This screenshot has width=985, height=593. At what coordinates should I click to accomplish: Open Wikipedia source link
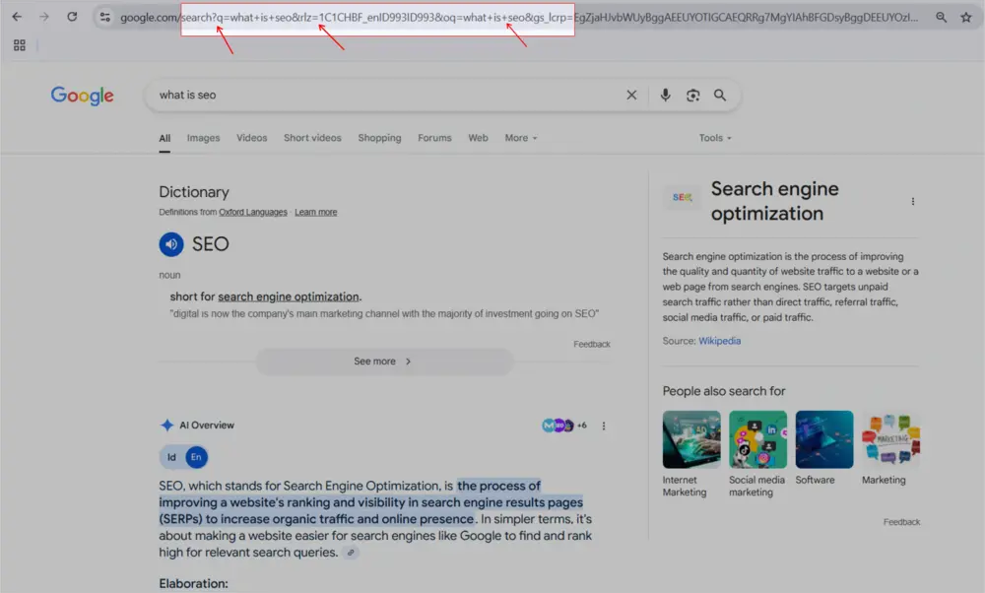[720, 341]
